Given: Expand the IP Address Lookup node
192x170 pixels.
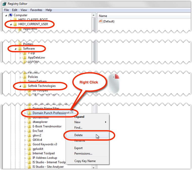Looking at the screenshot, I should [25, 158].
